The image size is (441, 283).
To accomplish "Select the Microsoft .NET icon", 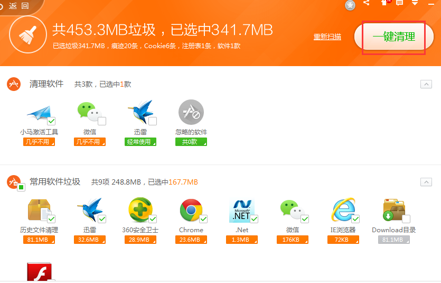I will [242, 210].
